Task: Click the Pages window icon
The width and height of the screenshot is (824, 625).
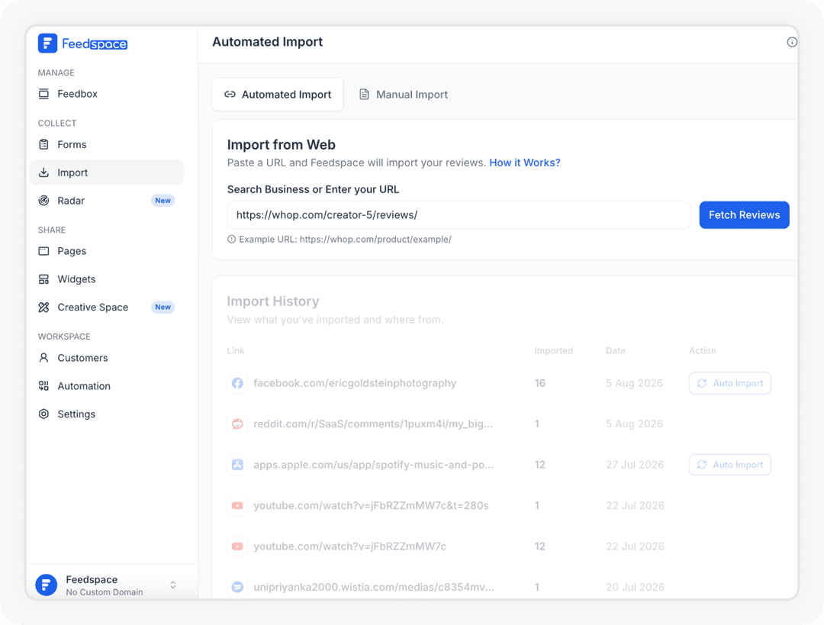Action: (x=43, y=251)
